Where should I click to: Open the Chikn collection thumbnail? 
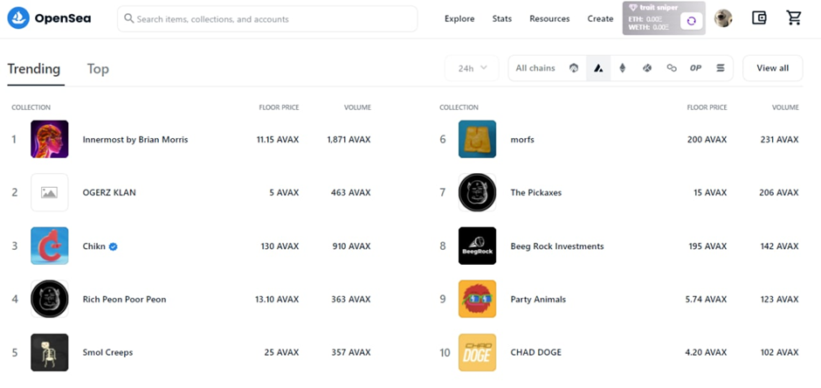[49, 246]
